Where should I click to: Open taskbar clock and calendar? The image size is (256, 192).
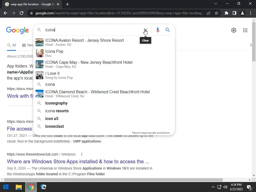236,187
